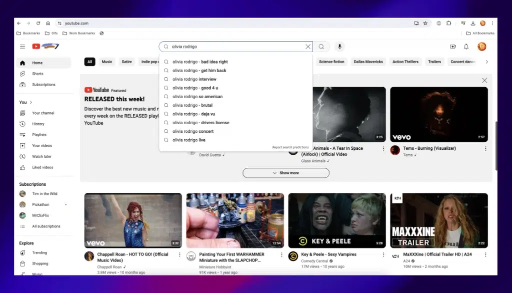Click Report search predictions
The height and width of the screenshot is (293, 512).
coord(290,147)
